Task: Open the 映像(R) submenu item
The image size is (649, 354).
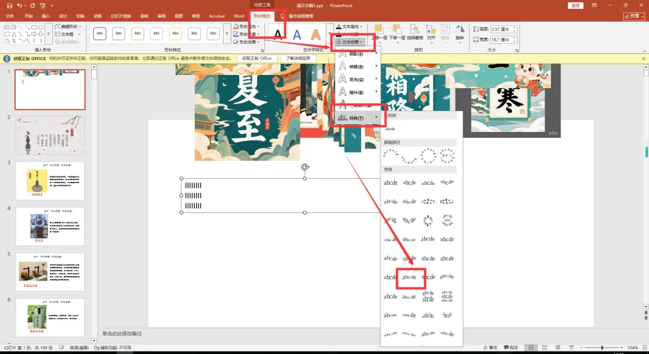Action: (x=358, y=67)
